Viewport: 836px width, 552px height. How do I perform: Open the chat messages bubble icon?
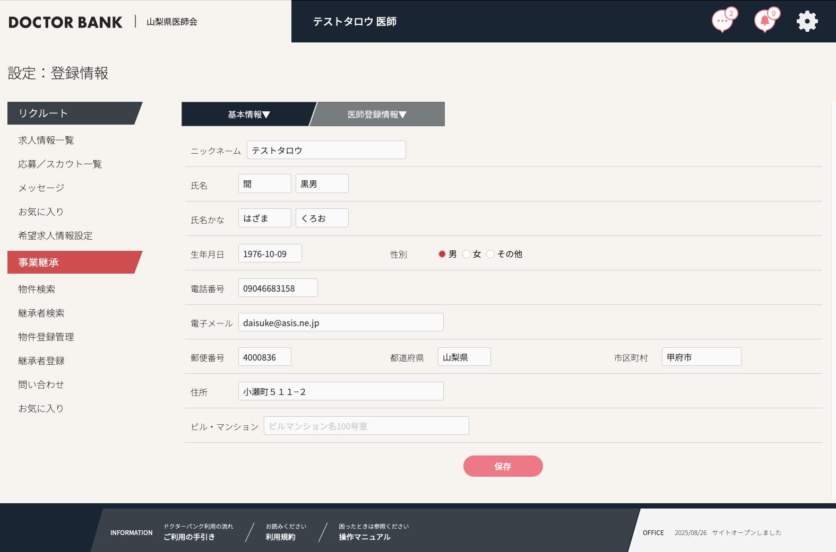click(x=722, y=21)
